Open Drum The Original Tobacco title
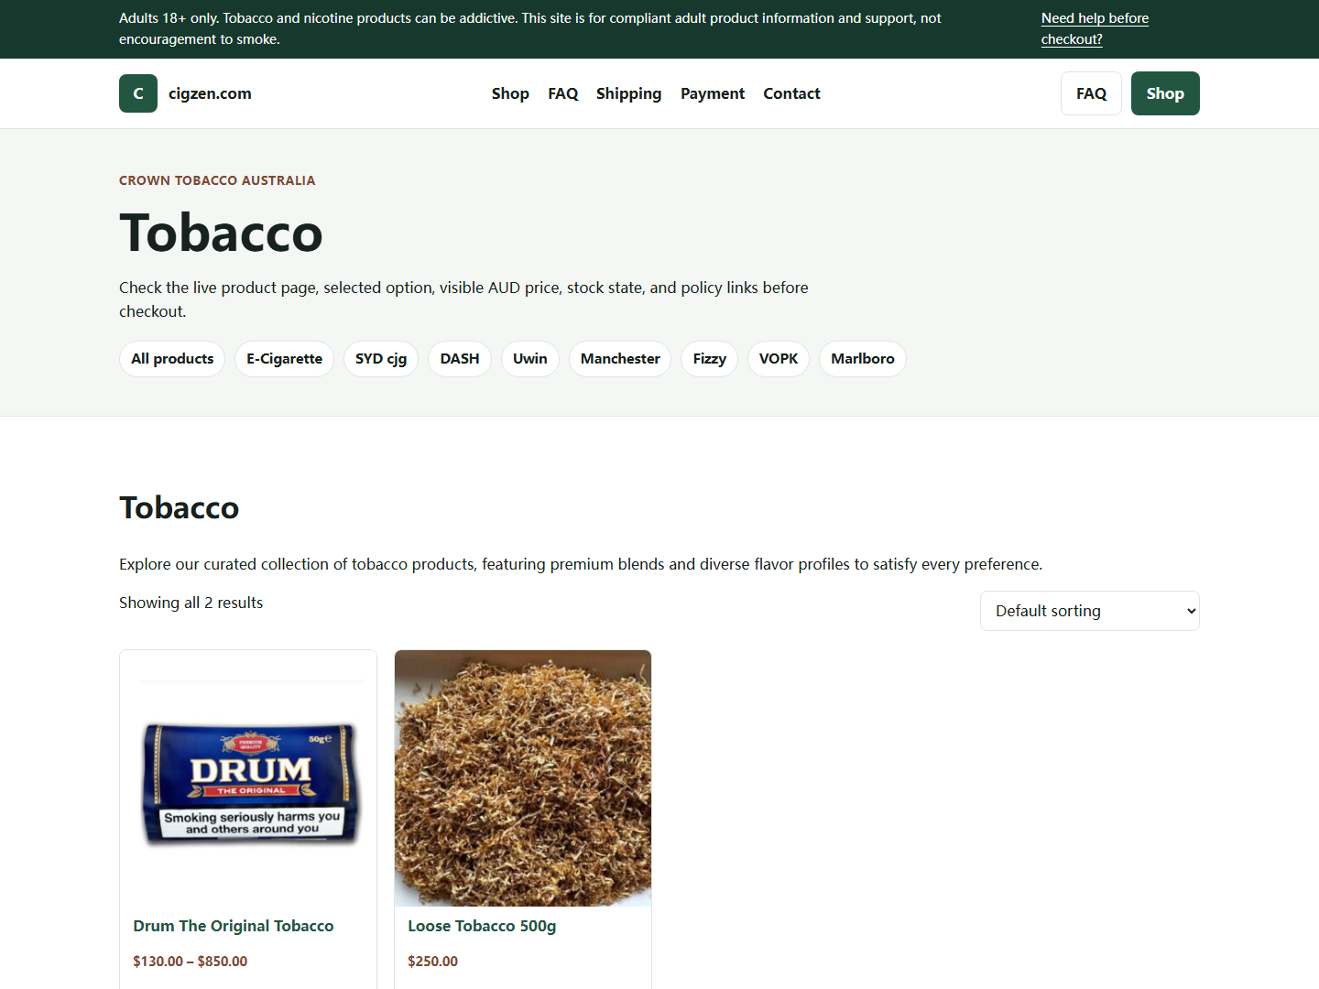 (x=234, y=926)
